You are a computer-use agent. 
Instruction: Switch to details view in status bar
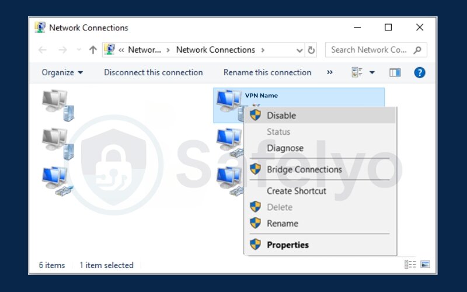coord(410,265)
